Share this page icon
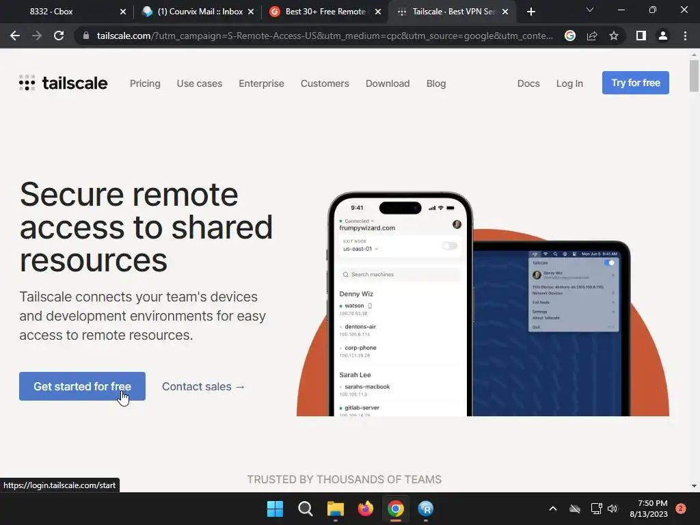700x525 pixels. (x=592, y=36)
